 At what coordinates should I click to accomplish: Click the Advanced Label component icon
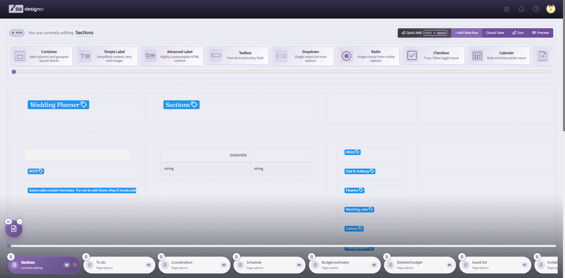(151, 56)
